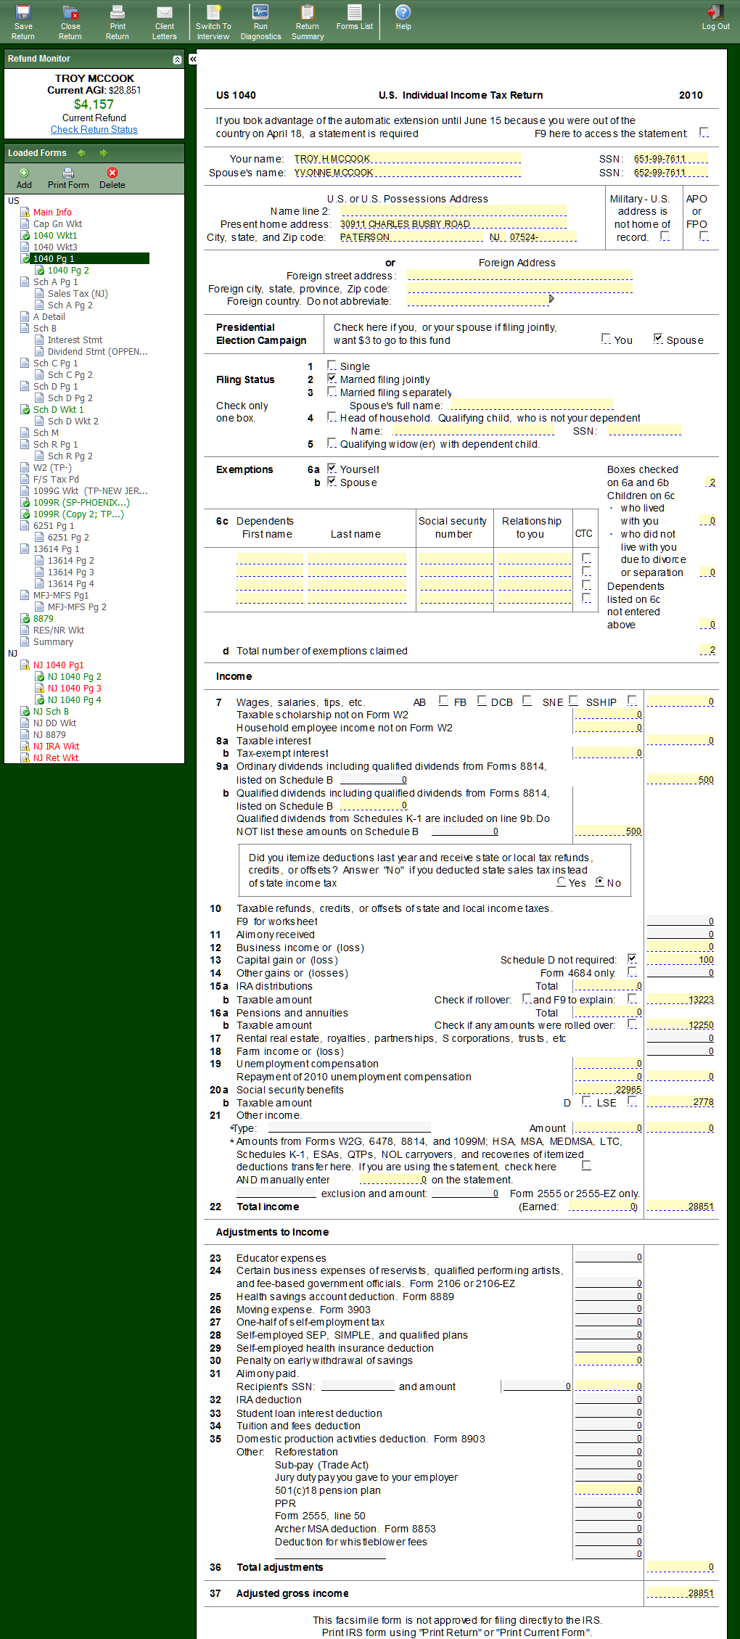Open the foreign country dropdown arrow
This screenshot has width=740, height=1639.
pos(551,299)
